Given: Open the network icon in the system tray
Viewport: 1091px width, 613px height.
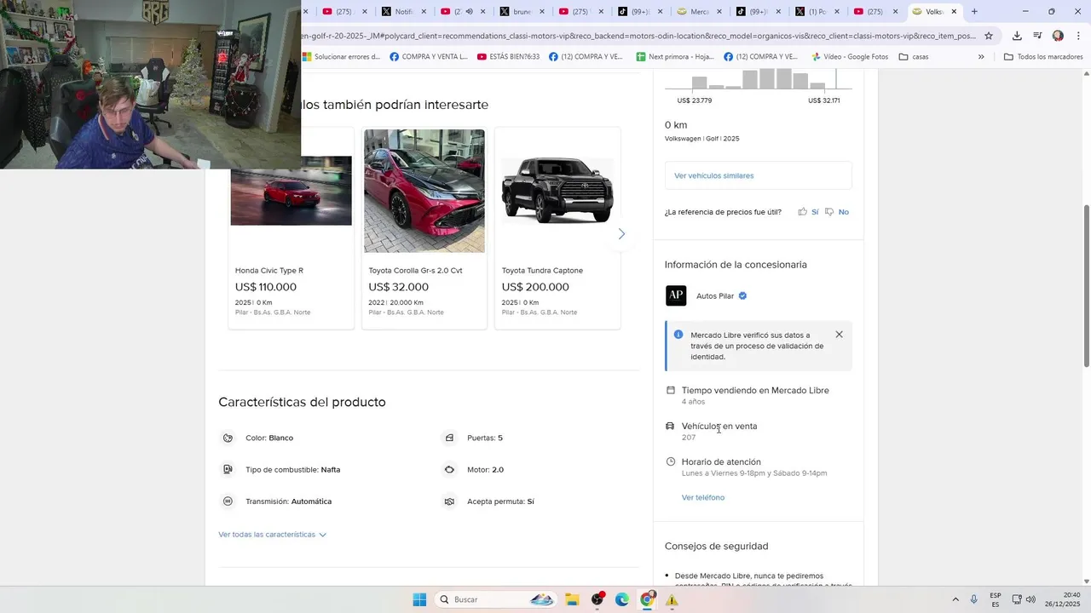Looking at the screenshot, I should 1017,599.
